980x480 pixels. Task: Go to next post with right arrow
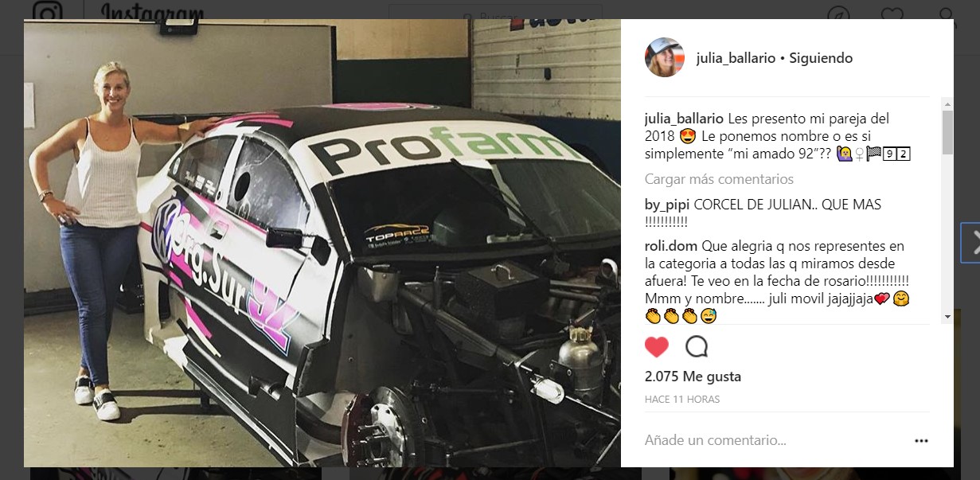[970, 244]
